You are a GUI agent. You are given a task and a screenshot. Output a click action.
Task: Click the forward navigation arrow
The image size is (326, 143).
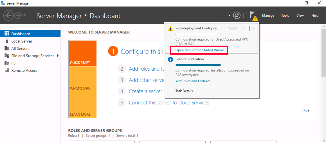click(x=18, y=15)
